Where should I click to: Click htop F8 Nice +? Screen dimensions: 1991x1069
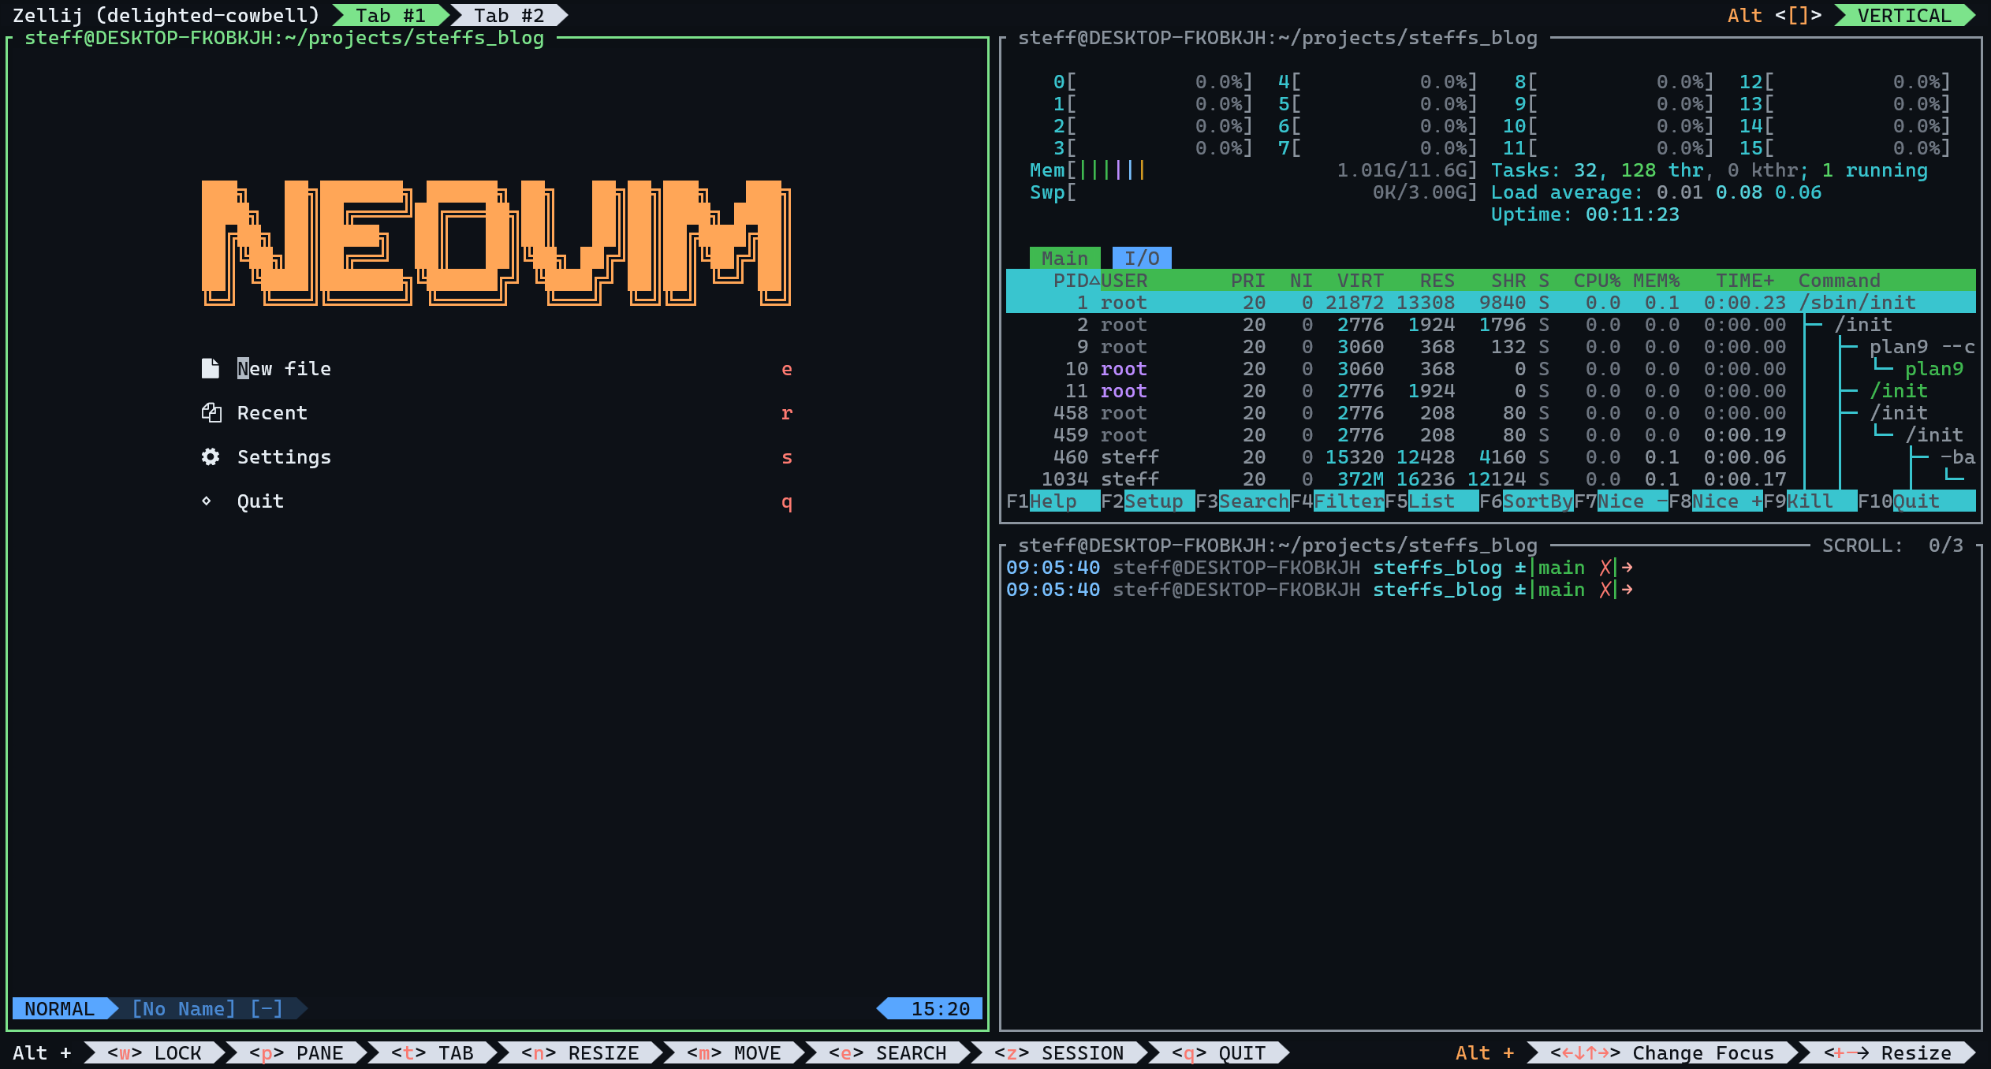[1716, 501]
